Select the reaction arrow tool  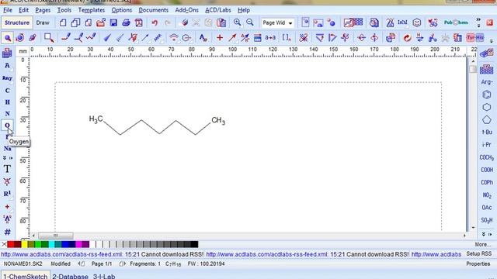tap(232, 38)
